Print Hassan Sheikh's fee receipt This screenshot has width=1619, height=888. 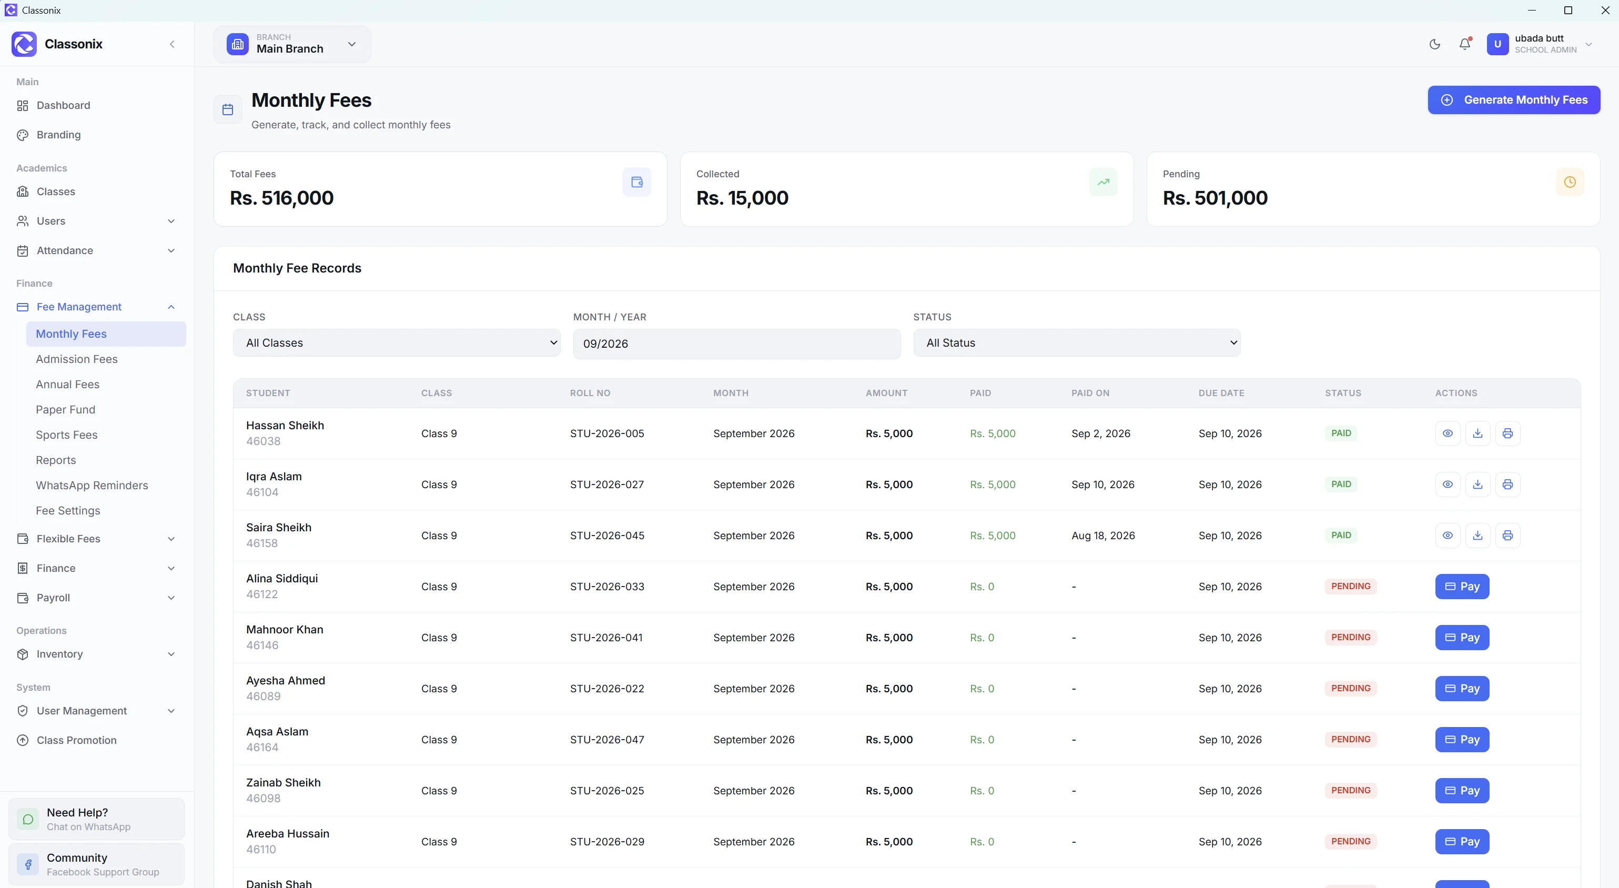pyautogui.click(x=1507, y=433)
